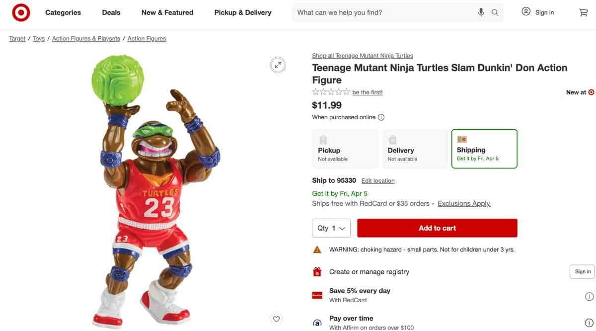596x331 pixels.
Task: Click the Add to cart button
Action: click(437, 227)
